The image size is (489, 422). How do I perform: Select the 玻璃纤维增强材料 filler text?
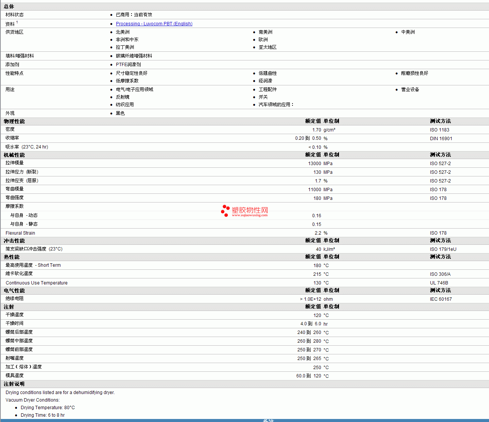(x=134, y=56)
